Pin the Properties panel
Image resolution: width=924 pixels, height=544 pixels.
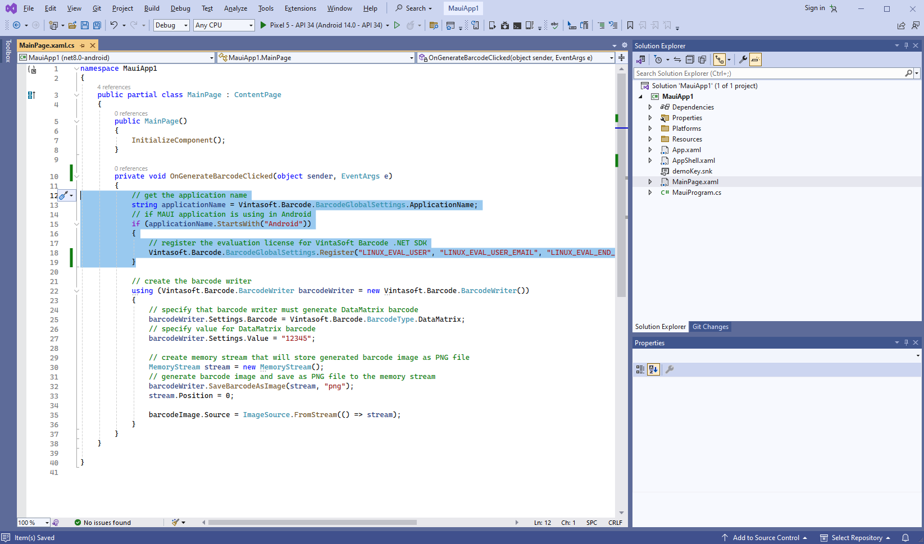(906, 342)
